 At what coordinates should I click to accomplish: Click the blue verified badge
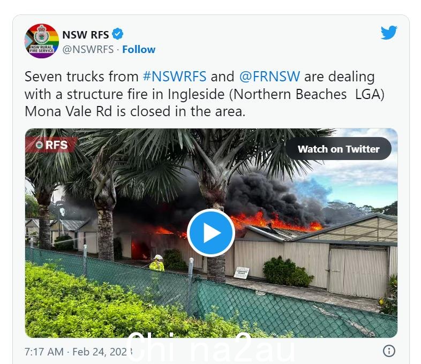(x=117, y=34)
